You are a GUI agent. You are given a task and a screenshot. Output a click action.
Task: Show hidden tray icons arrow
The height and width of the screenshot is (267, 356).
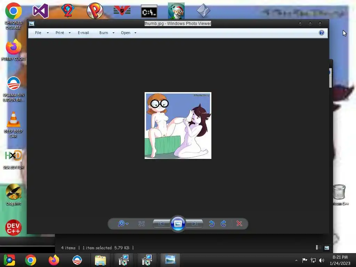click(x=296, y=260)
